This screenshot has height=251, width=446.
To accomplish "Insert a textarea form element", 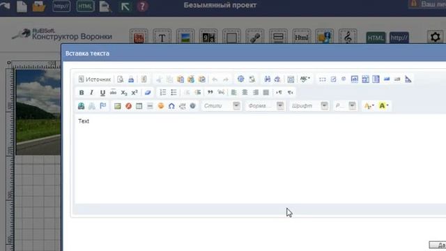I will (x=365, y=79).
